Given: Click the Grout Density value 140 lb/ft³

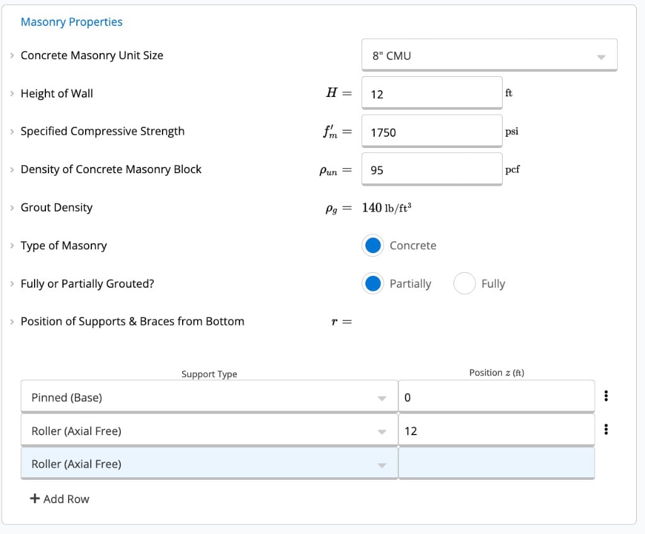Looking at the screenshot, I should [x=386, y=208].
